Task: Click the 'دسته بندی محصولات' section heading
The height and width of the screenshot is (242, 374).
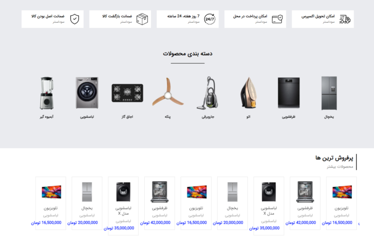Action: tap(187, 54)
